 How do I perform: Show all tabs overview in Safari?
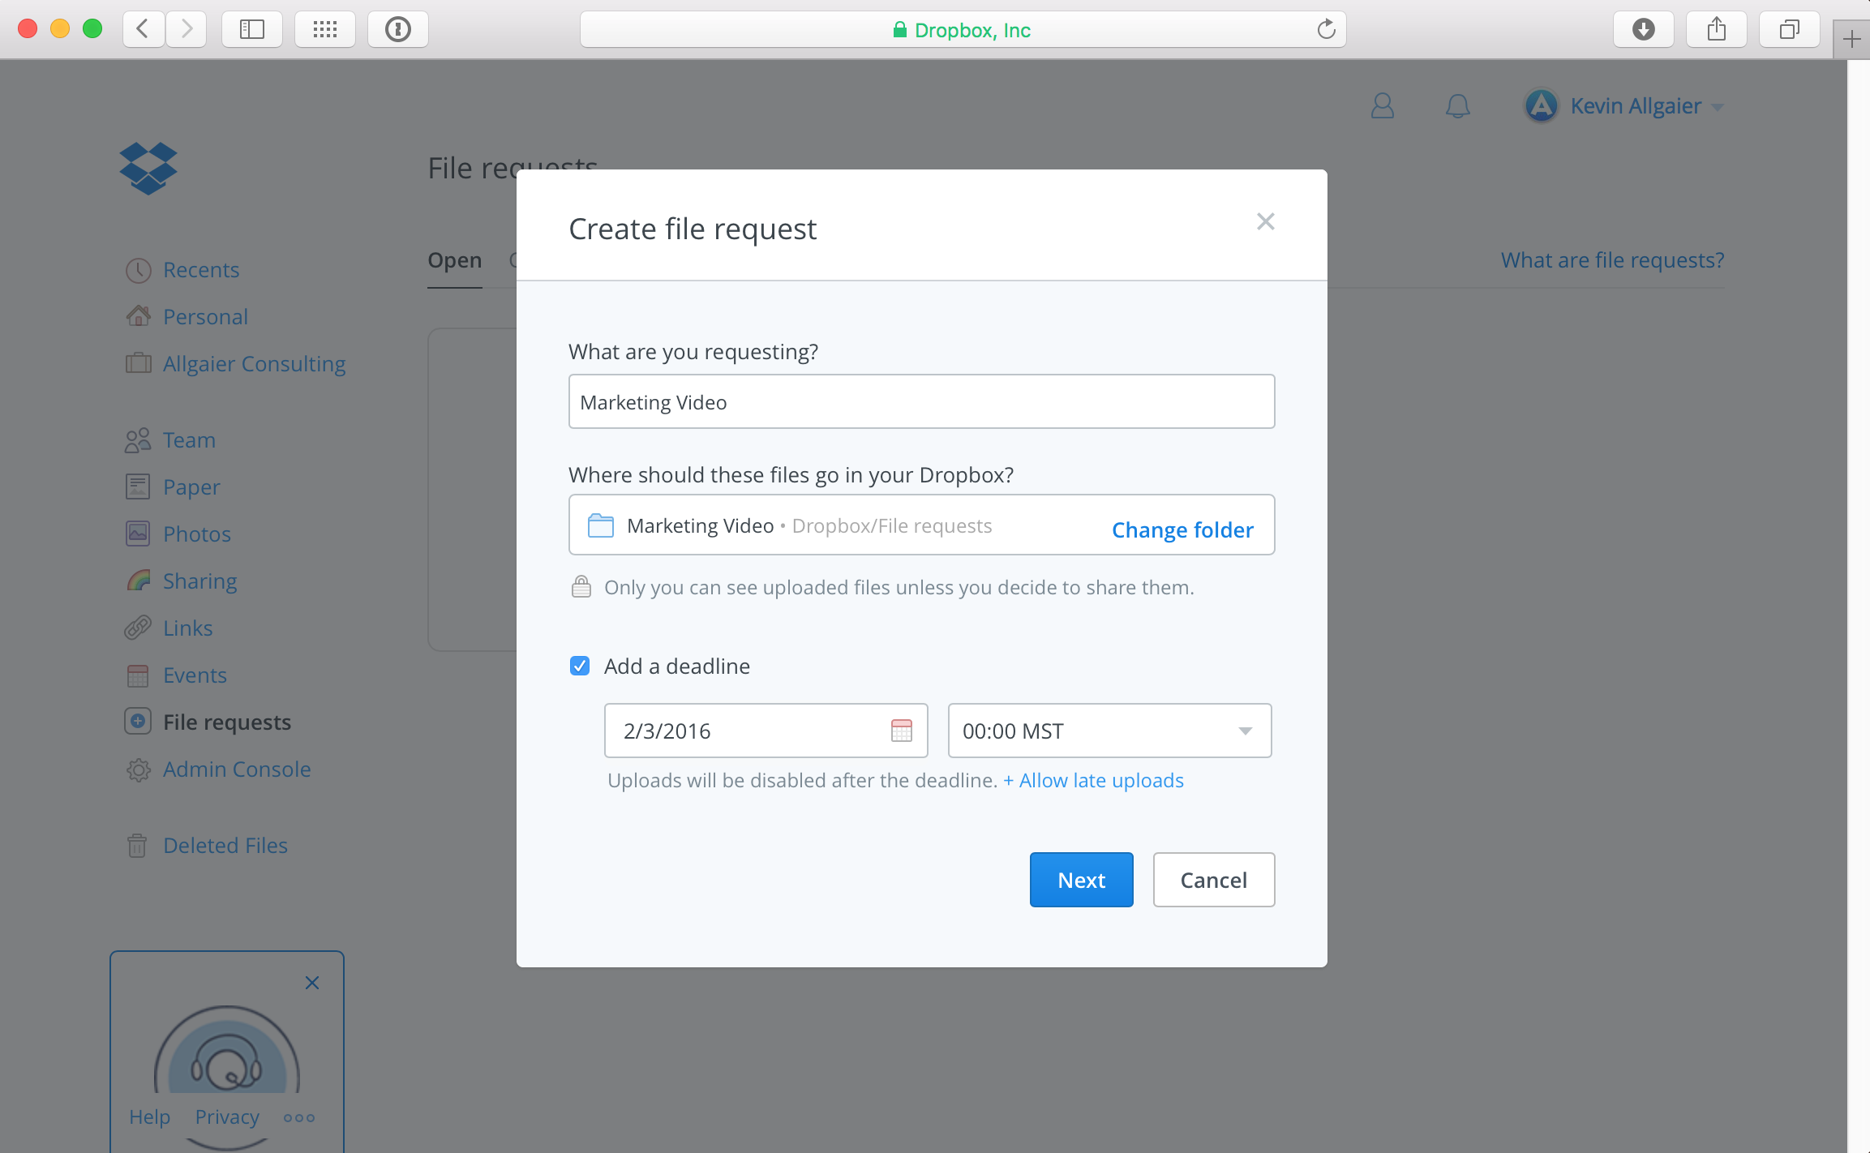tap(1789, 30)
